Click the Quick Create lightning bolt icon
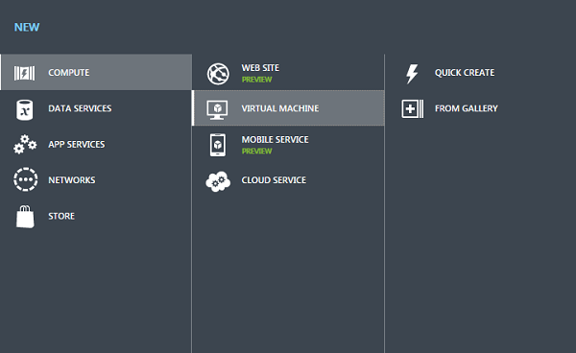Viewport: 576px width, 353px height. (412, 74)
